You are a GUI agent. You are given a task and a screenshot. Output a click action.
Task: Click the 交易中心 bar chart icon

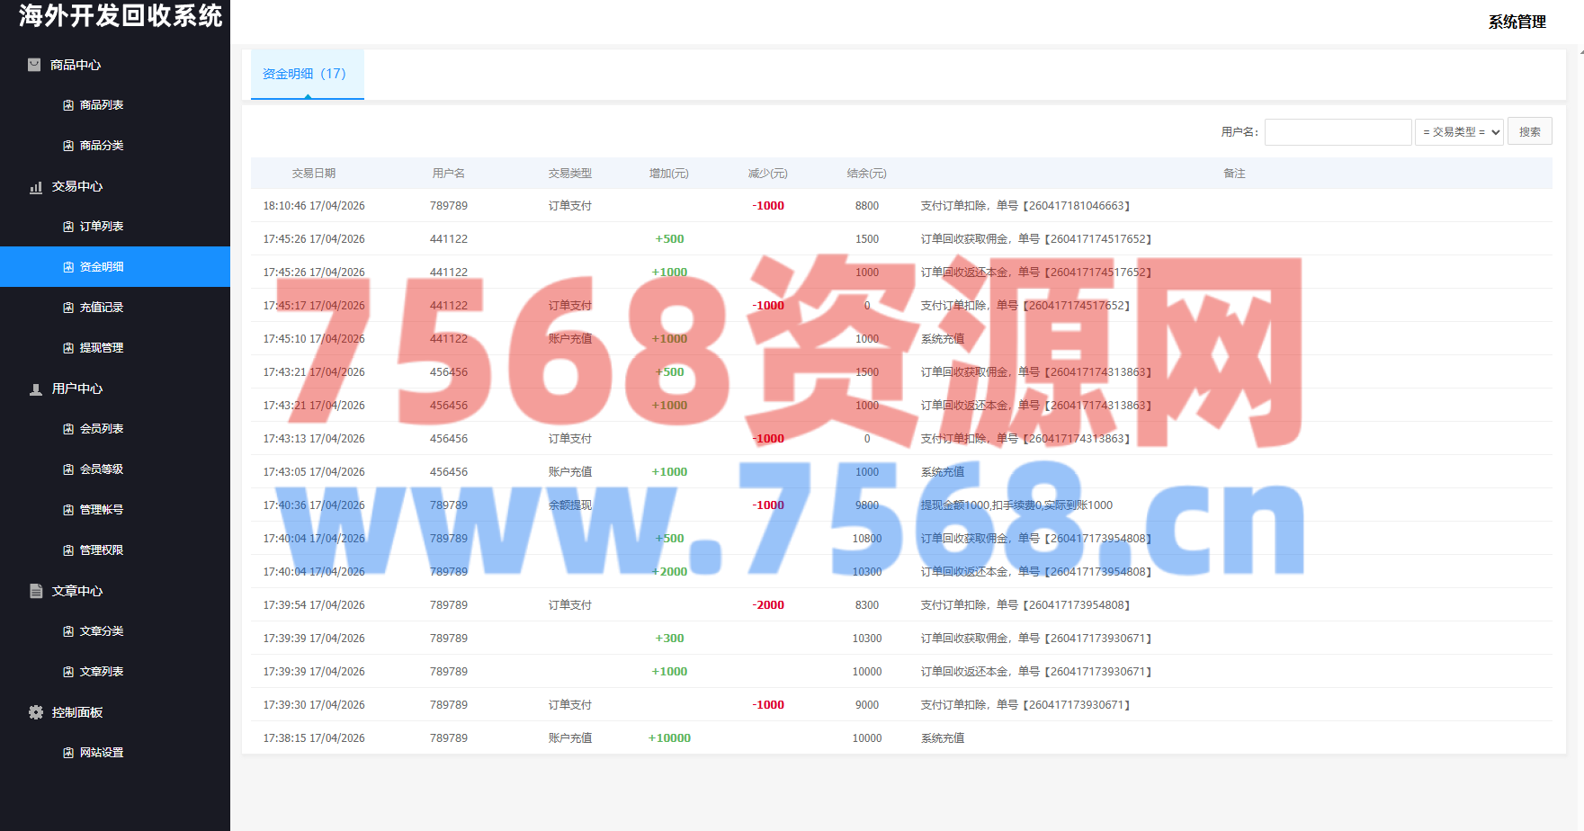tap(36, 187)
